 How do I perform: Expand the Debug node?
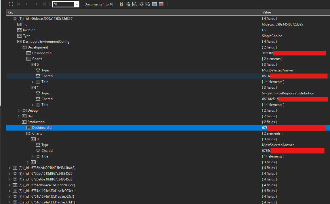click(x=19, y=110)
